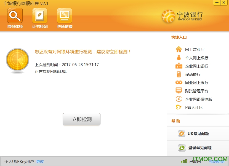Select the 同业网上银行 icon
The width and height of the screenshot is (229, 166).
[179, 83]
